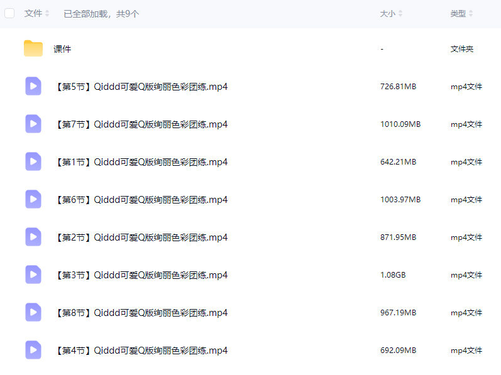Click video icon for 第5节 file
Viewport: 501px width, 375px height.
[33, 86]
